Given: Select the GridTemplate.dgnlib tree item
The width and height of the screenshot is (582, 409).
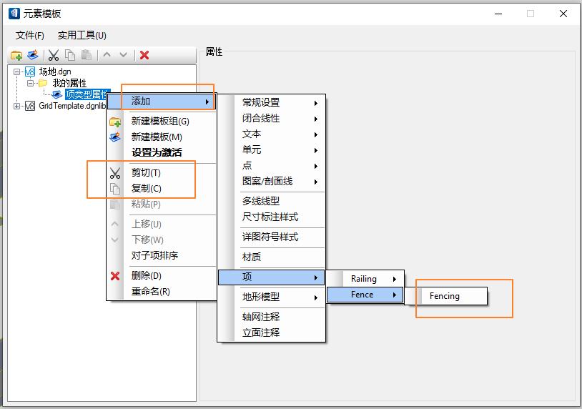Looking at the screenshot, I should (x=72, y=106).
